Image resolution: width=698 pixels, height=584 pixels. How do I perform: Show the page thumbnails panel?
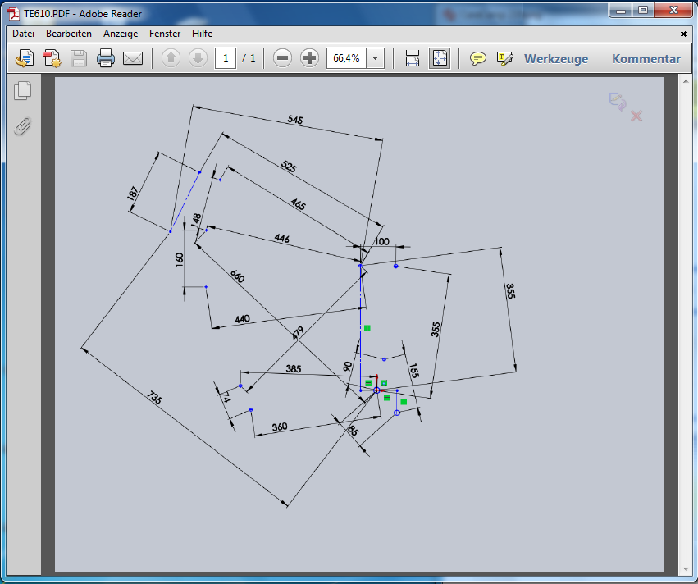point(23,91)
